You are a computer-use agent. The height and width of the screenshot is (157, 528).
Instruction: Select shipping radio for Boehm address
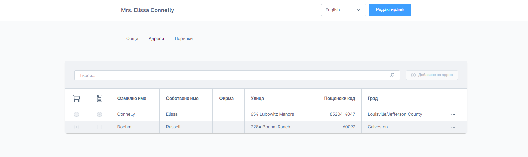77,127
